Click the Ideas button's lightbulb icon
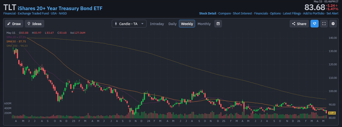 coord(29,24)
